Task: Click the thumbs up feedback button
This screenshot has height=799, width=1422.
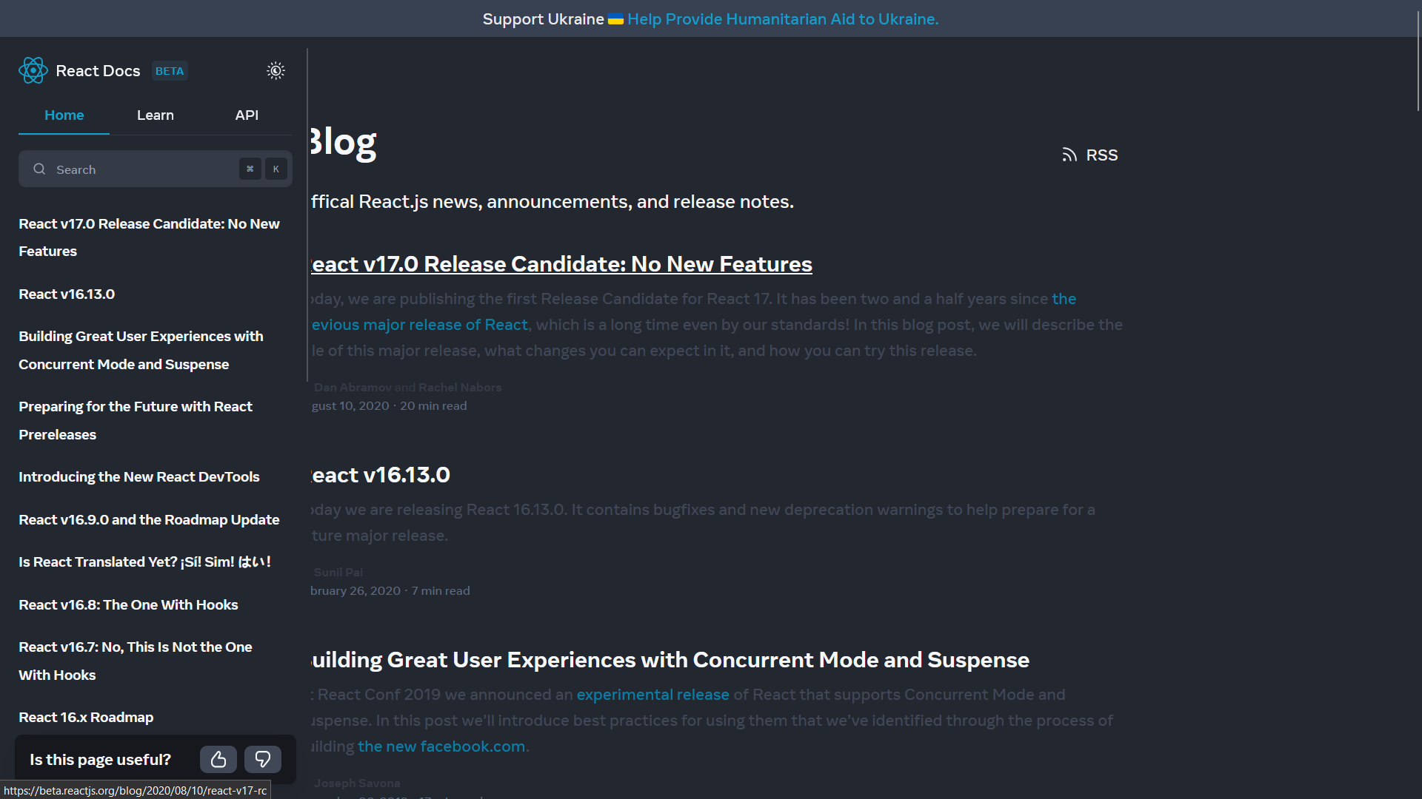Action: pyautogui.click(x=218, y=759)
